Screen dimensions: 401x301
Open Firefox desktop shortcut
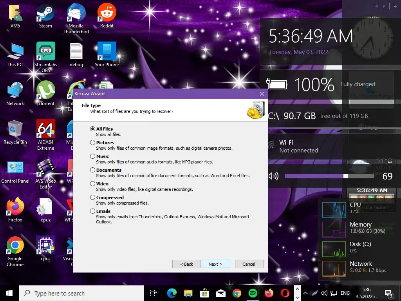click(x=15, y=210)
